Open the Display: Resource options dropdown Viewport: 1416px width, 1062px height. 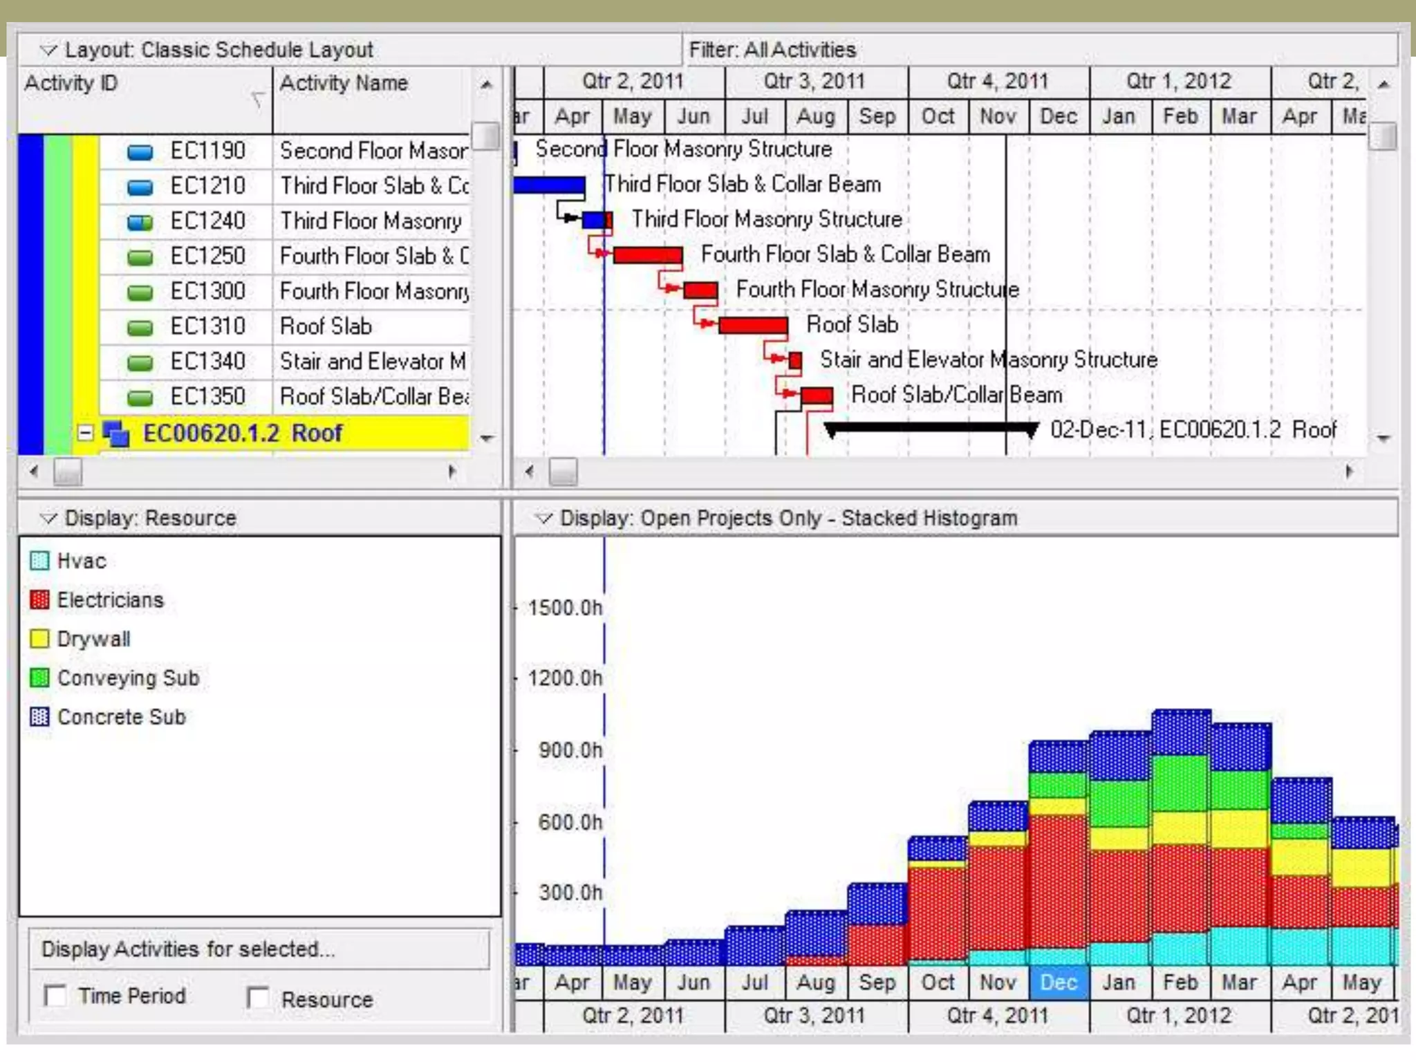[48, 518]
